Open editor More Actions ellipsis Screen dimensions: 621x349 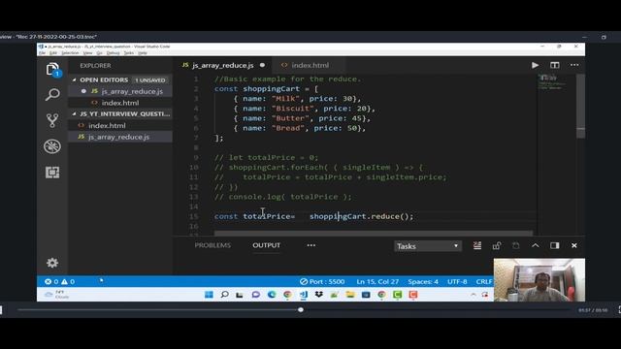574,65
